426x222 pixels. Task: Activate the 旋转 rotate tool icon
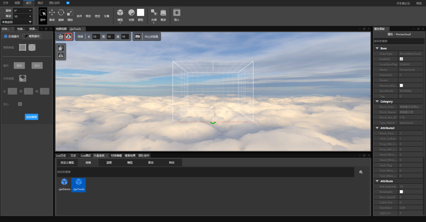(x=61, y=13)
